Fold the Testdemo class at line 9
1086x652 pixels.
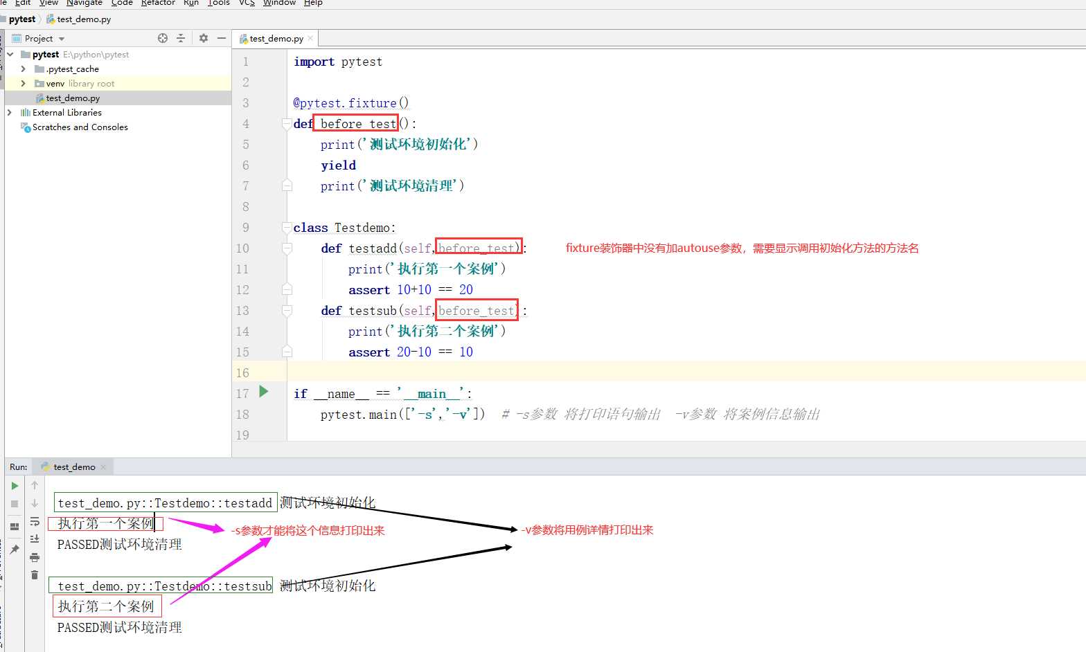287,228
